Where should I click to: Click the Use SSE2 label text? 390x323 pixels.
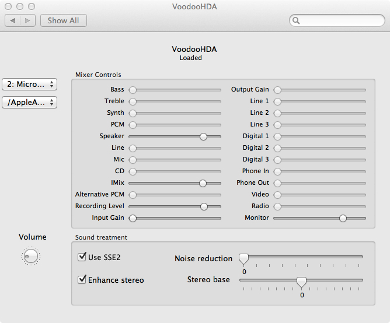pos(105,257)
